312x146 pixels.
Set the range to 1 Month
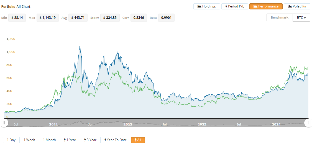click(x=49, y=140)
